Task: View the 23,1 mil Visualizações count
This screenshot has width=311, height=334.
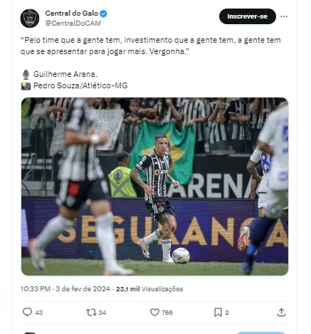Action: coord(149,289)
